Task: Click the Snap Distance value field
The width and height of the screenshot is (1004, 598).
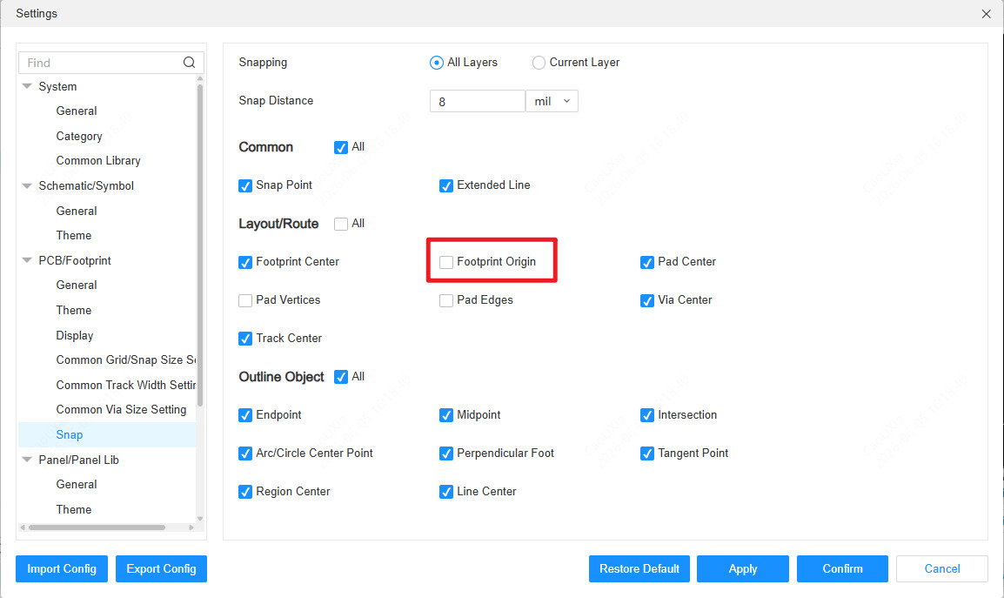Action: click(477, 101)
